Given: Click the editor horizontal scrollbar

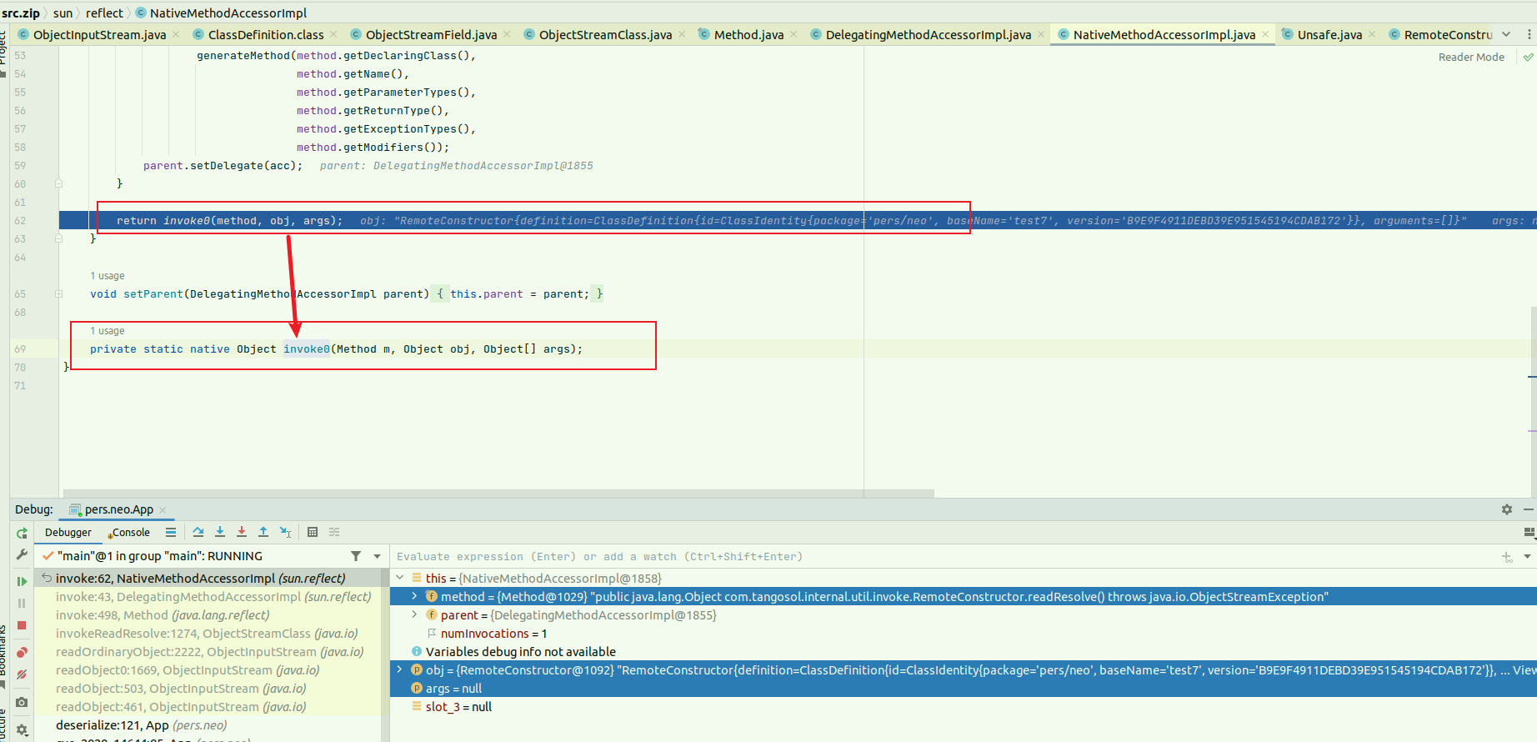Looking at the screenshot, I should [x=498, y=494].
